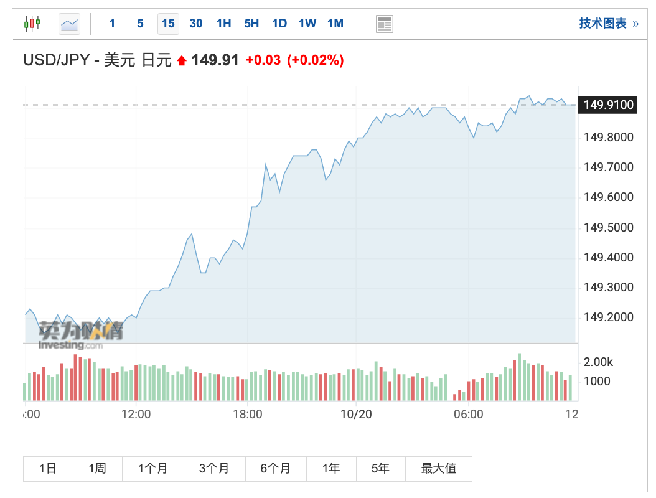Select the 1M interval
Screen dimensions: 656x498
coord(335,24)
